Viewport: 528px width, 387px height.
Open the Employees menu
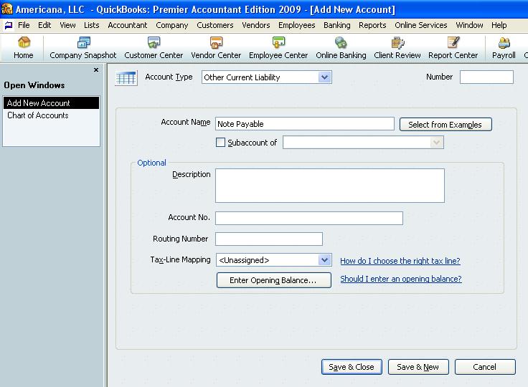click(297, 25)
